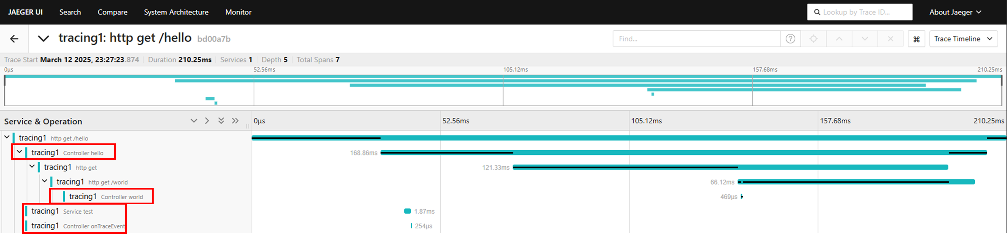
Task: Go to next search result arrow
Action: click(x=865, y=38)
